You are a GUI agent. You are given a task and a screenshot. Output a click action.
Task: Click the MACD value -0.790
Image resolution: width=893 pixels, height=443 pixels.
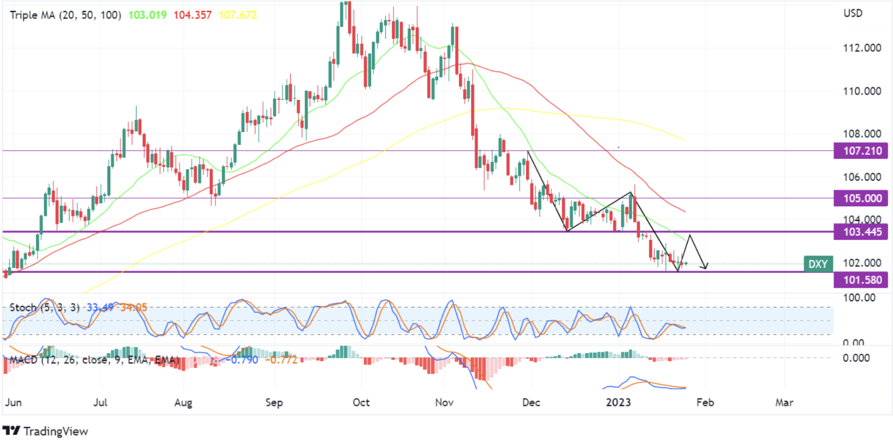(x=242, y=359)
